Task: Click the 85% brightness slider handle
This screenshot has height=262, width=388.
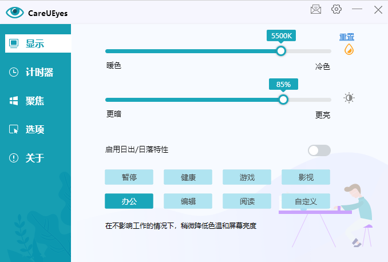Action: pos(283,100)
